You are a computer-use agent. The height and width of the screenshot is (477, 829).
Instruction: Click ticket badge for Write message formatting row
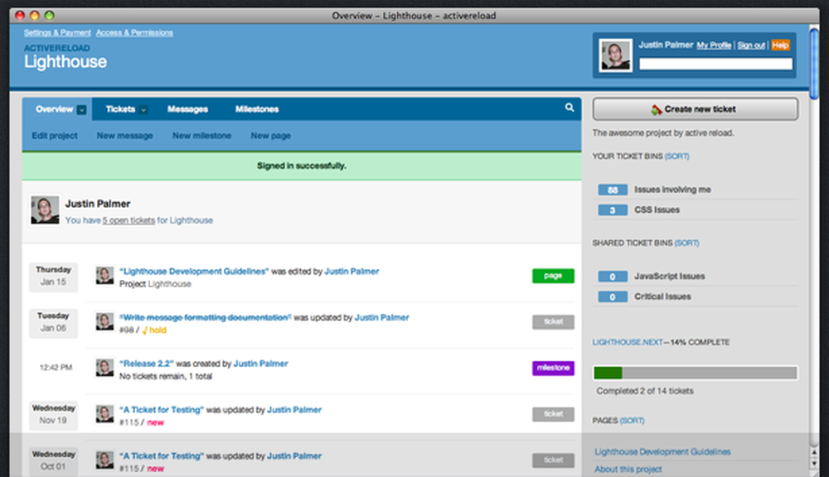click(x=553, y=321)
